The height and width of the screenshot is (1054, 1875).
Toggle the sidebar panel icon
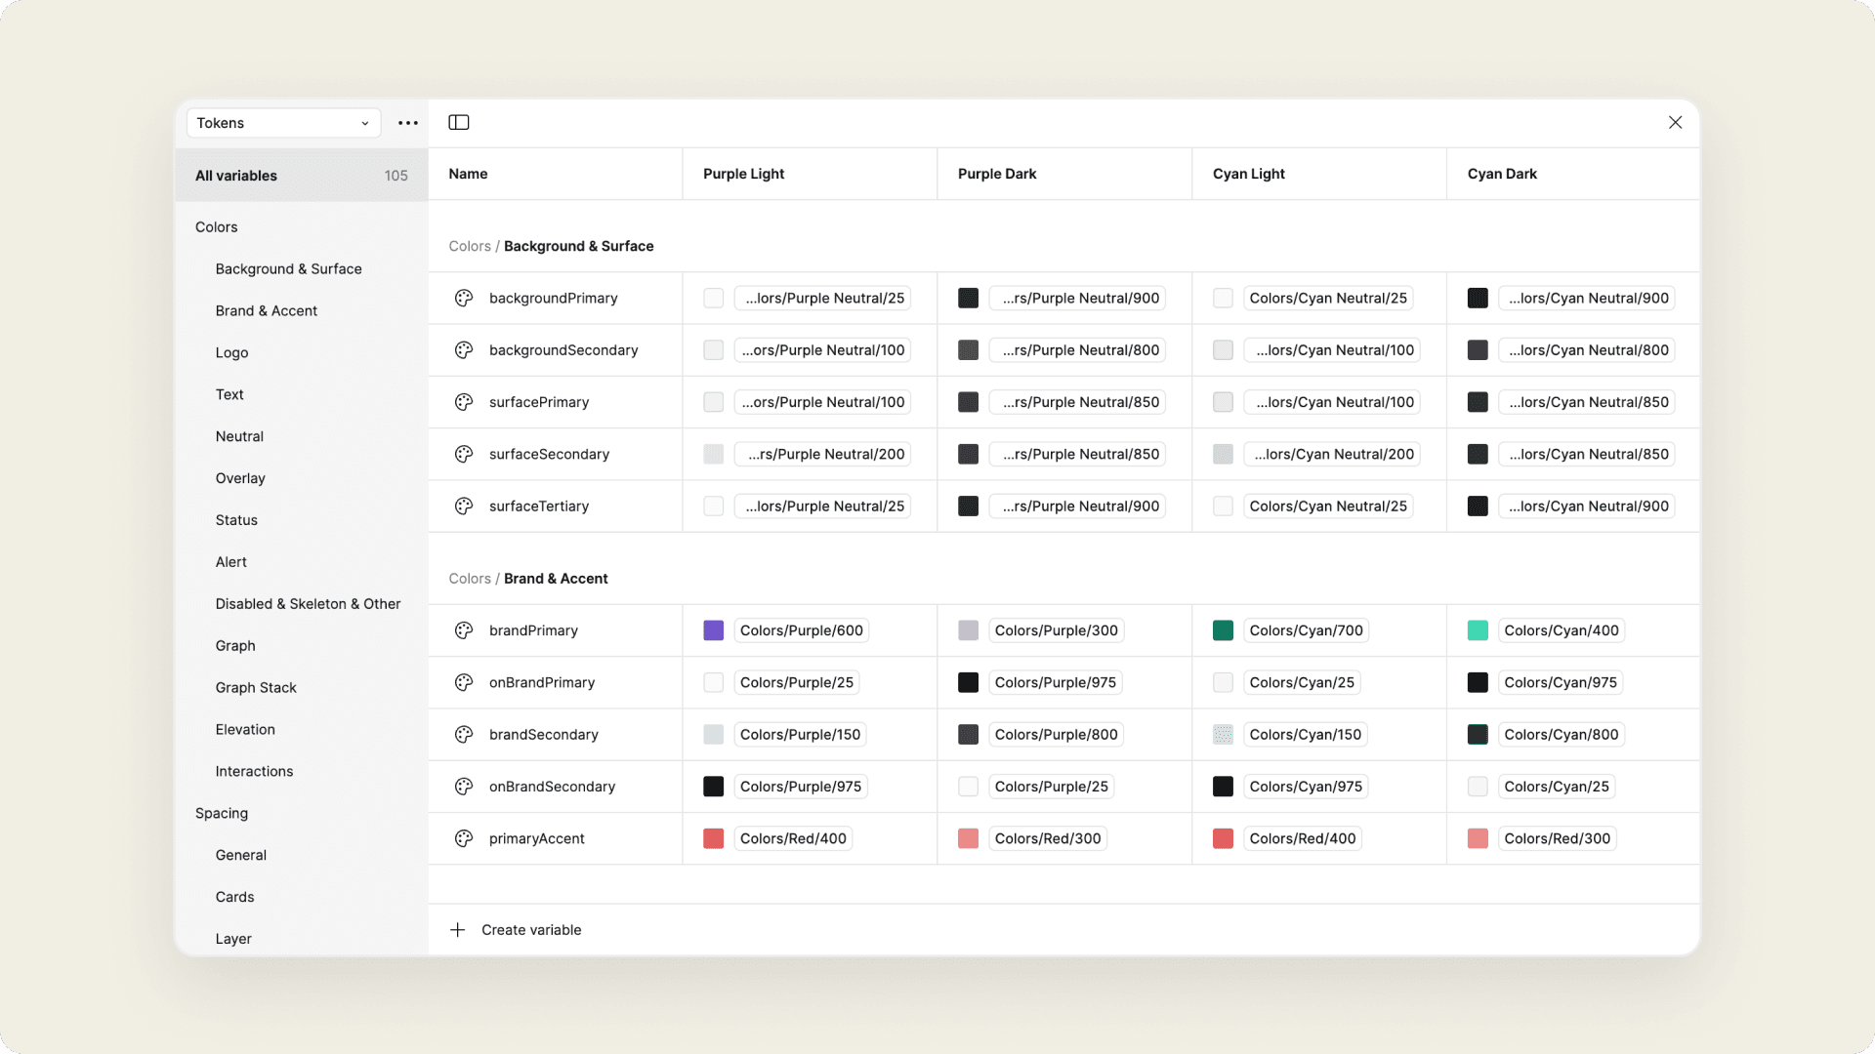[459, 122]
